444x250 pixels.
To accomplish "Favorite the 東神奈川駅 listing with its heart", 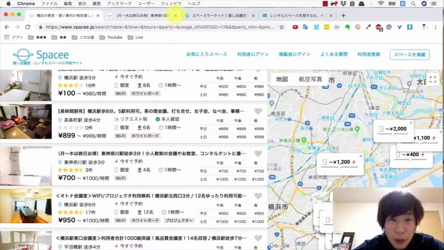I will (x=258, y=154).
